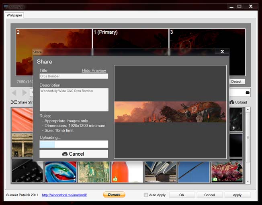This screenshot has width=262, height=205.
Task: Click the Share Stream shuffle icon
Action: click(14, 102)
